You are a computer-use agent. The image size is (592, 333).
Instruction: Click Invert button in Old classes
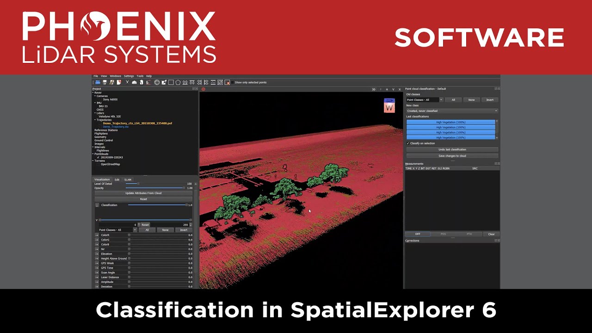pos(490,100)
